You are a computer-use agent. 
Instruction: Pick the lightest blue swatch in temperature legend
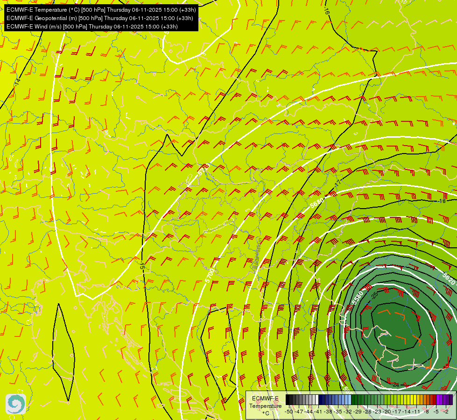[350, 399]
